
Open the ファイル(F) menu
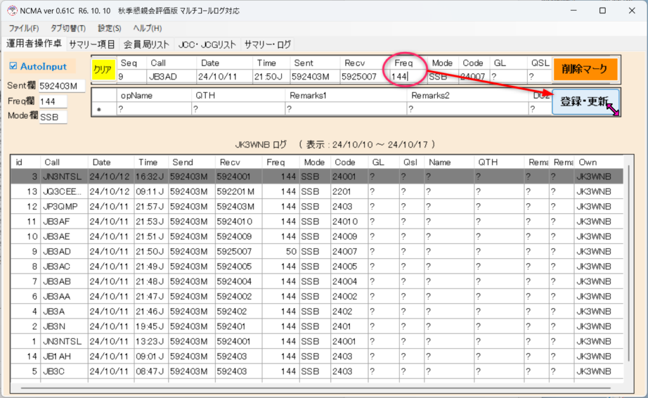tap(24, 28)
